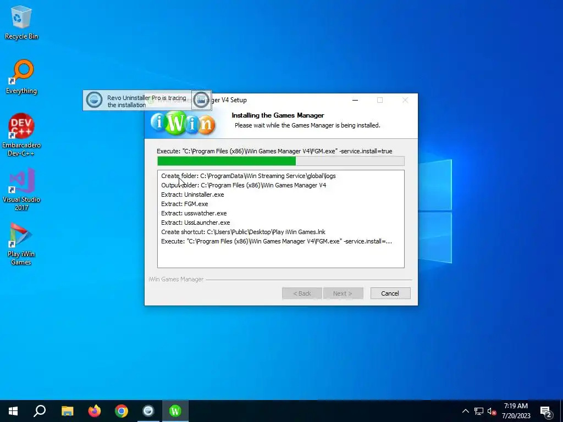
Task: Launch Firefox from the taskbar
Action: pyautogui.click(x=95, y=411)
